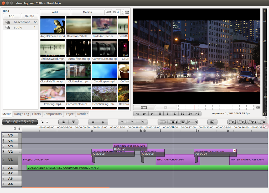
Task: Open the Render tab
Action: point(82,114)
